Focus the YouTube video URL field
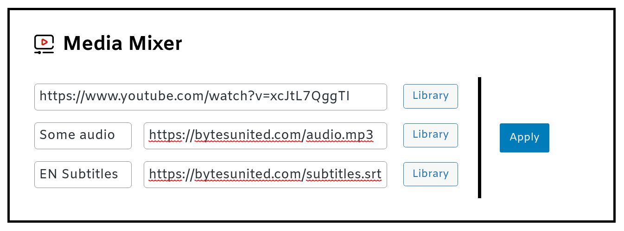624x231 pixels. click(x=210, y=97)
